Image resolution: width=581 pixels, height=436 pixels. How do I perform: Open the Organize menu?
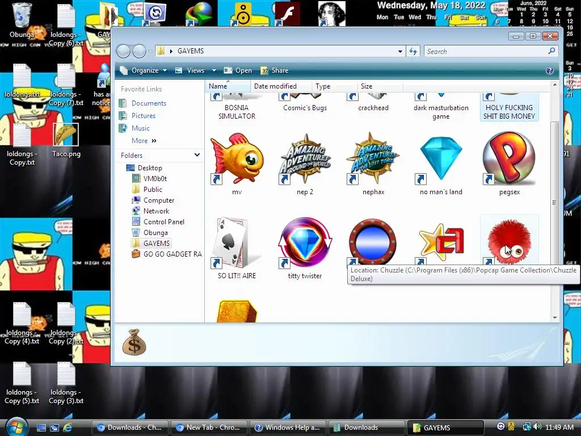[144, 70]
